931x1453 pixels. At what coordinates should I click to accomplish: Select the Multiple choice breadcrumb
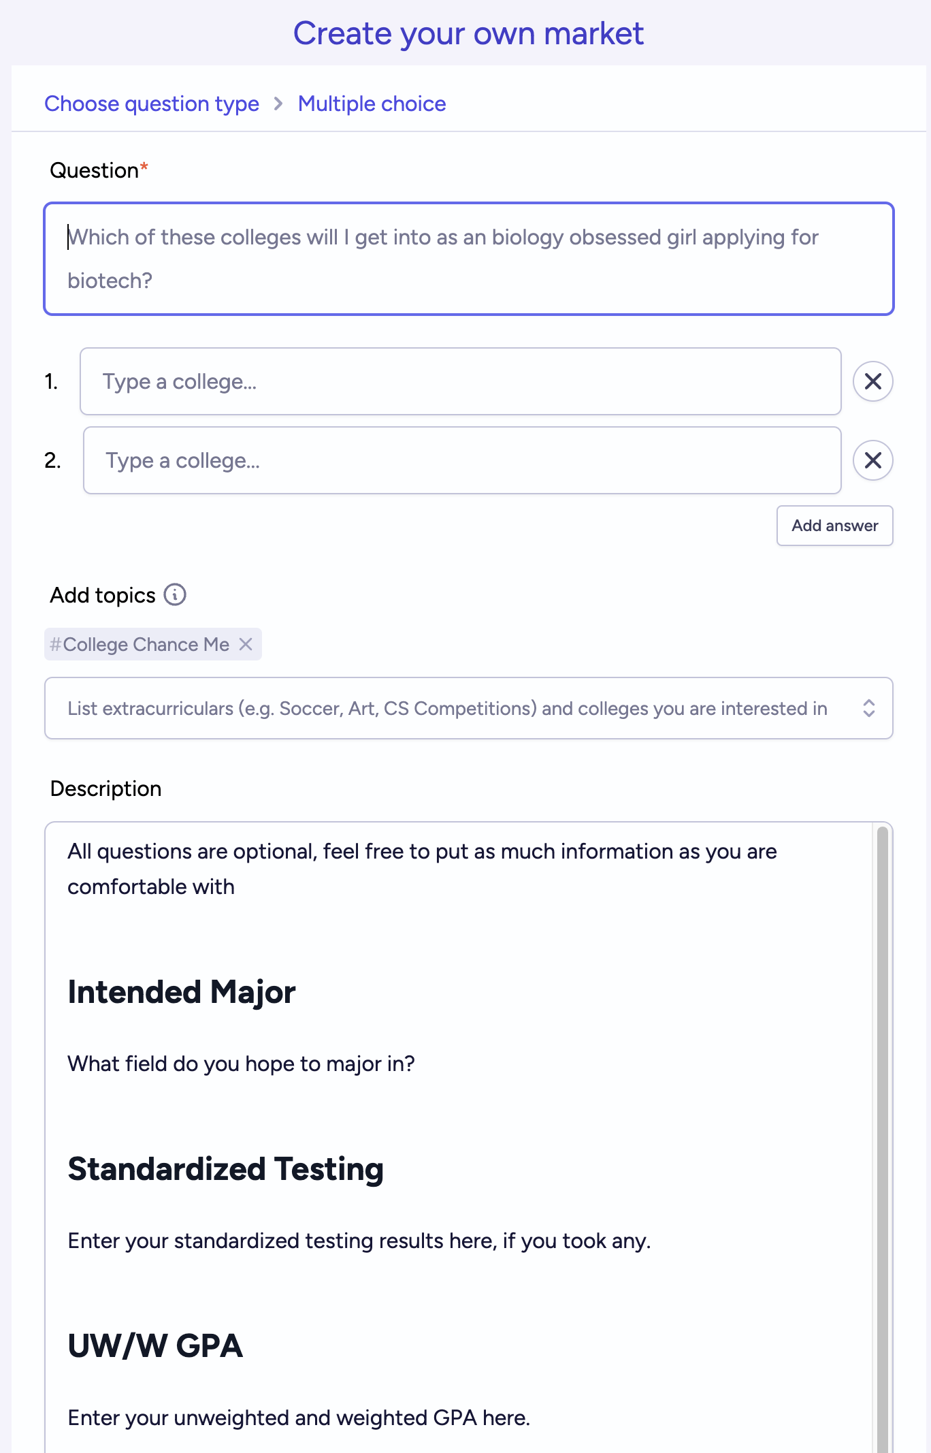372,103
